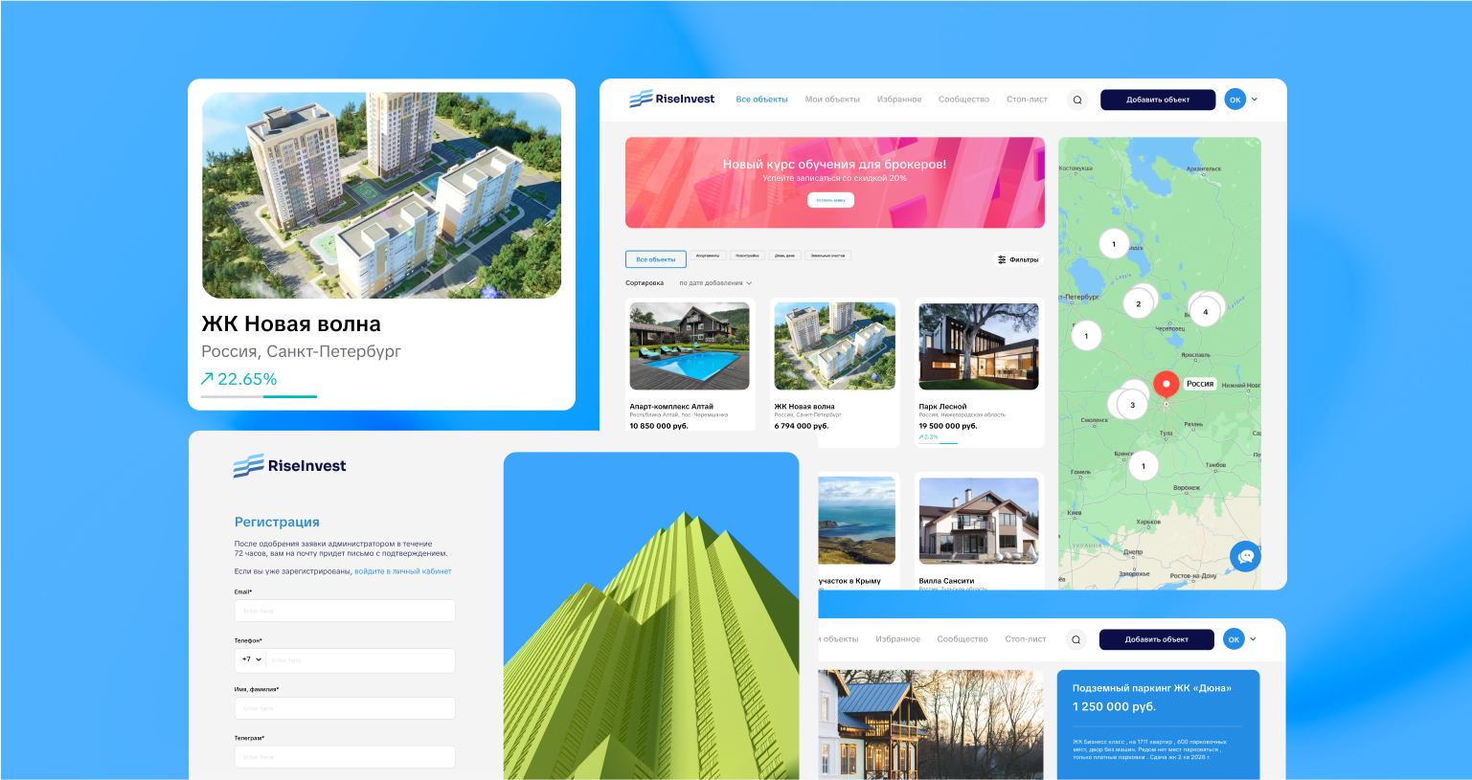Click the white button on the pink course banner
This screenshot has height=780, width=1472.
point(830,200)
